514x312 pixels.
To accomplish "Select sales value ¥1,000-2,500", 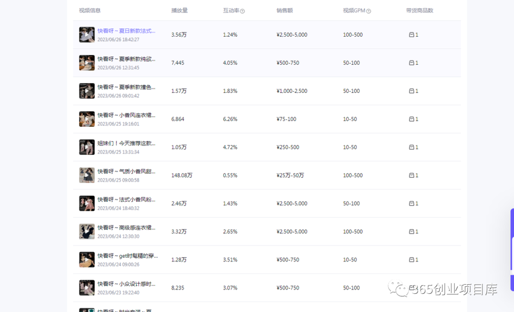I will (x=292, y=91).
